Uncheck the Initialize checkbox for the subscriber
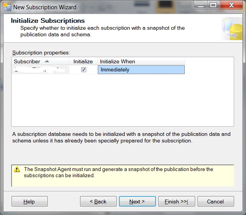The width and height of the screenshot is (246, 215). tap(84, 70)
